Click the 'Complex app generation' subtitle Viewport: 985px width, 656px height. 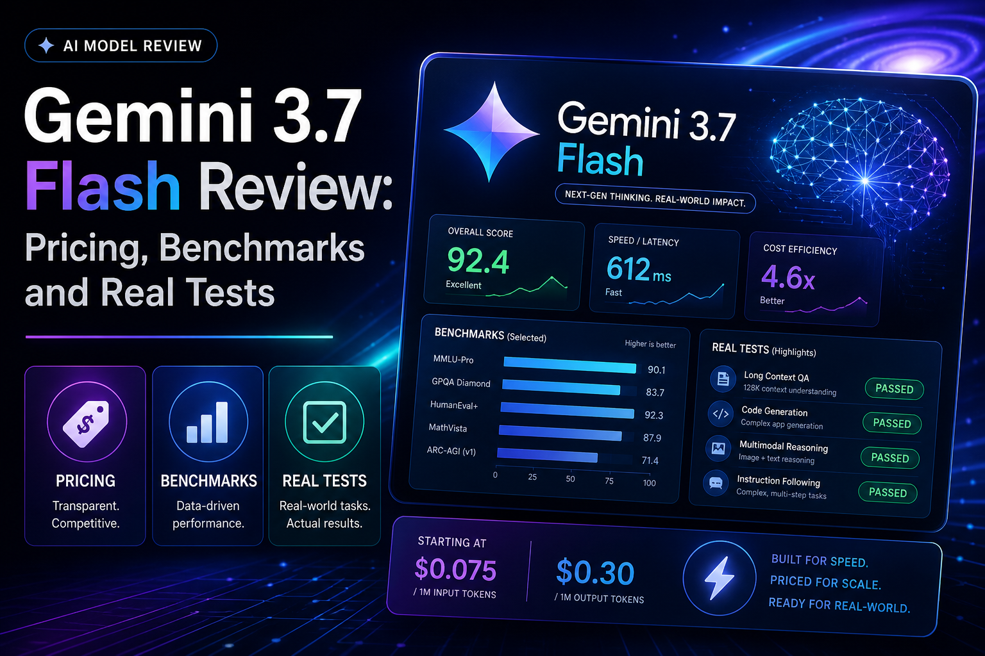pos(782,424)
